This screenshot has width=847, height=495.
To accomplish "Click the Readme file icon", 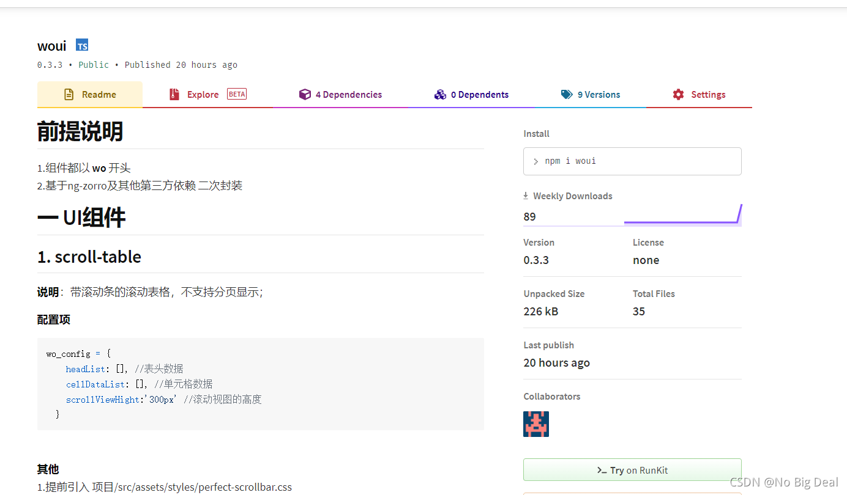I will [69, 95].
